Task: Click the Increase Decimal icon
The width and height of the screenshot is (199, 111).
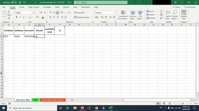Action: click(110, 17)
